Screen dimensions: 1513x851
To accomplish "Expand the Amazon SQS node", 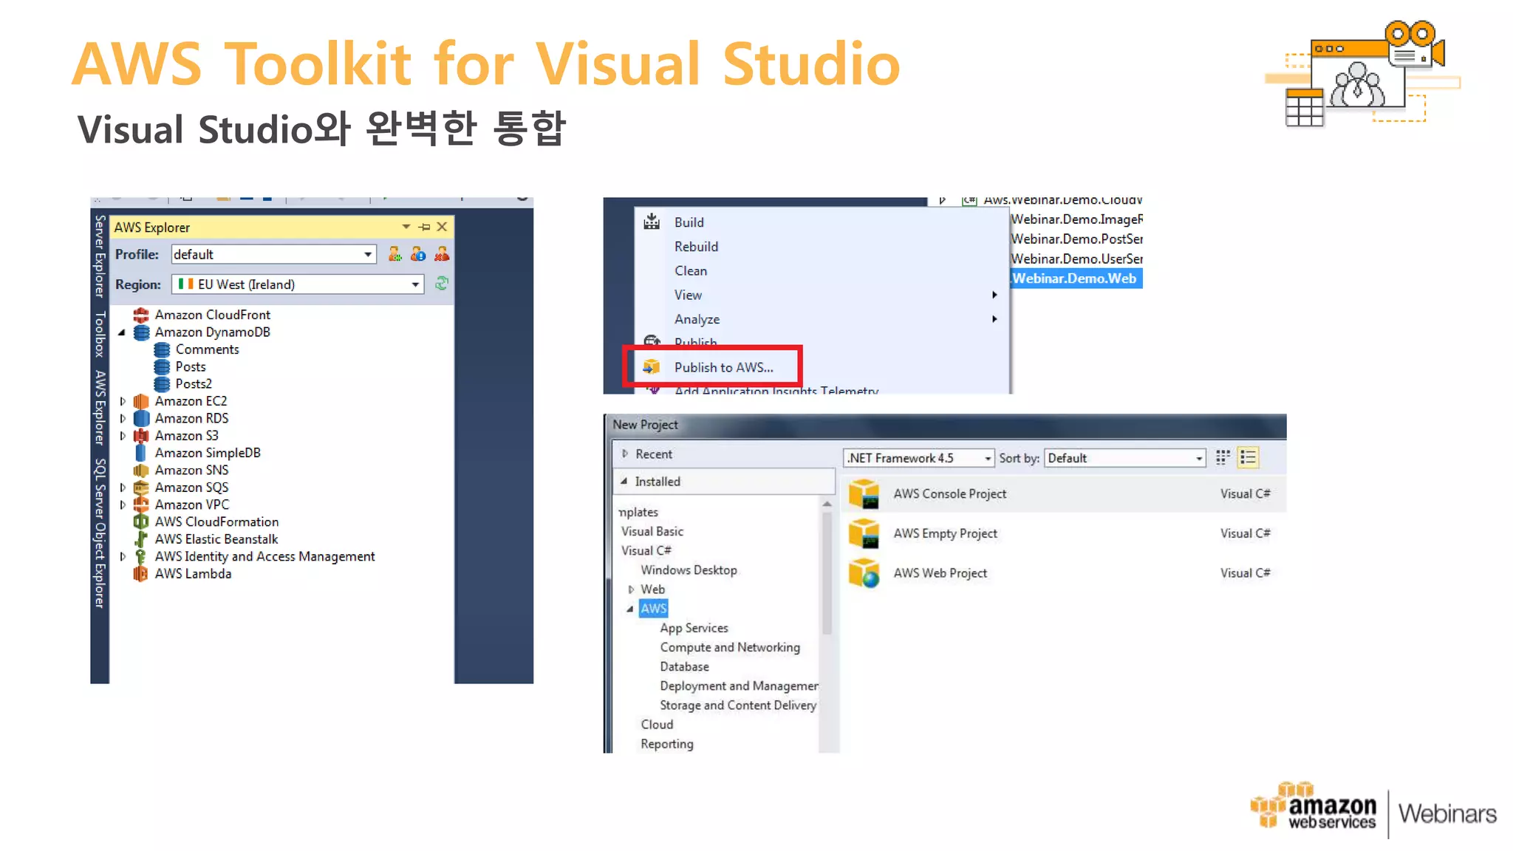I will (x=123, y=488).
